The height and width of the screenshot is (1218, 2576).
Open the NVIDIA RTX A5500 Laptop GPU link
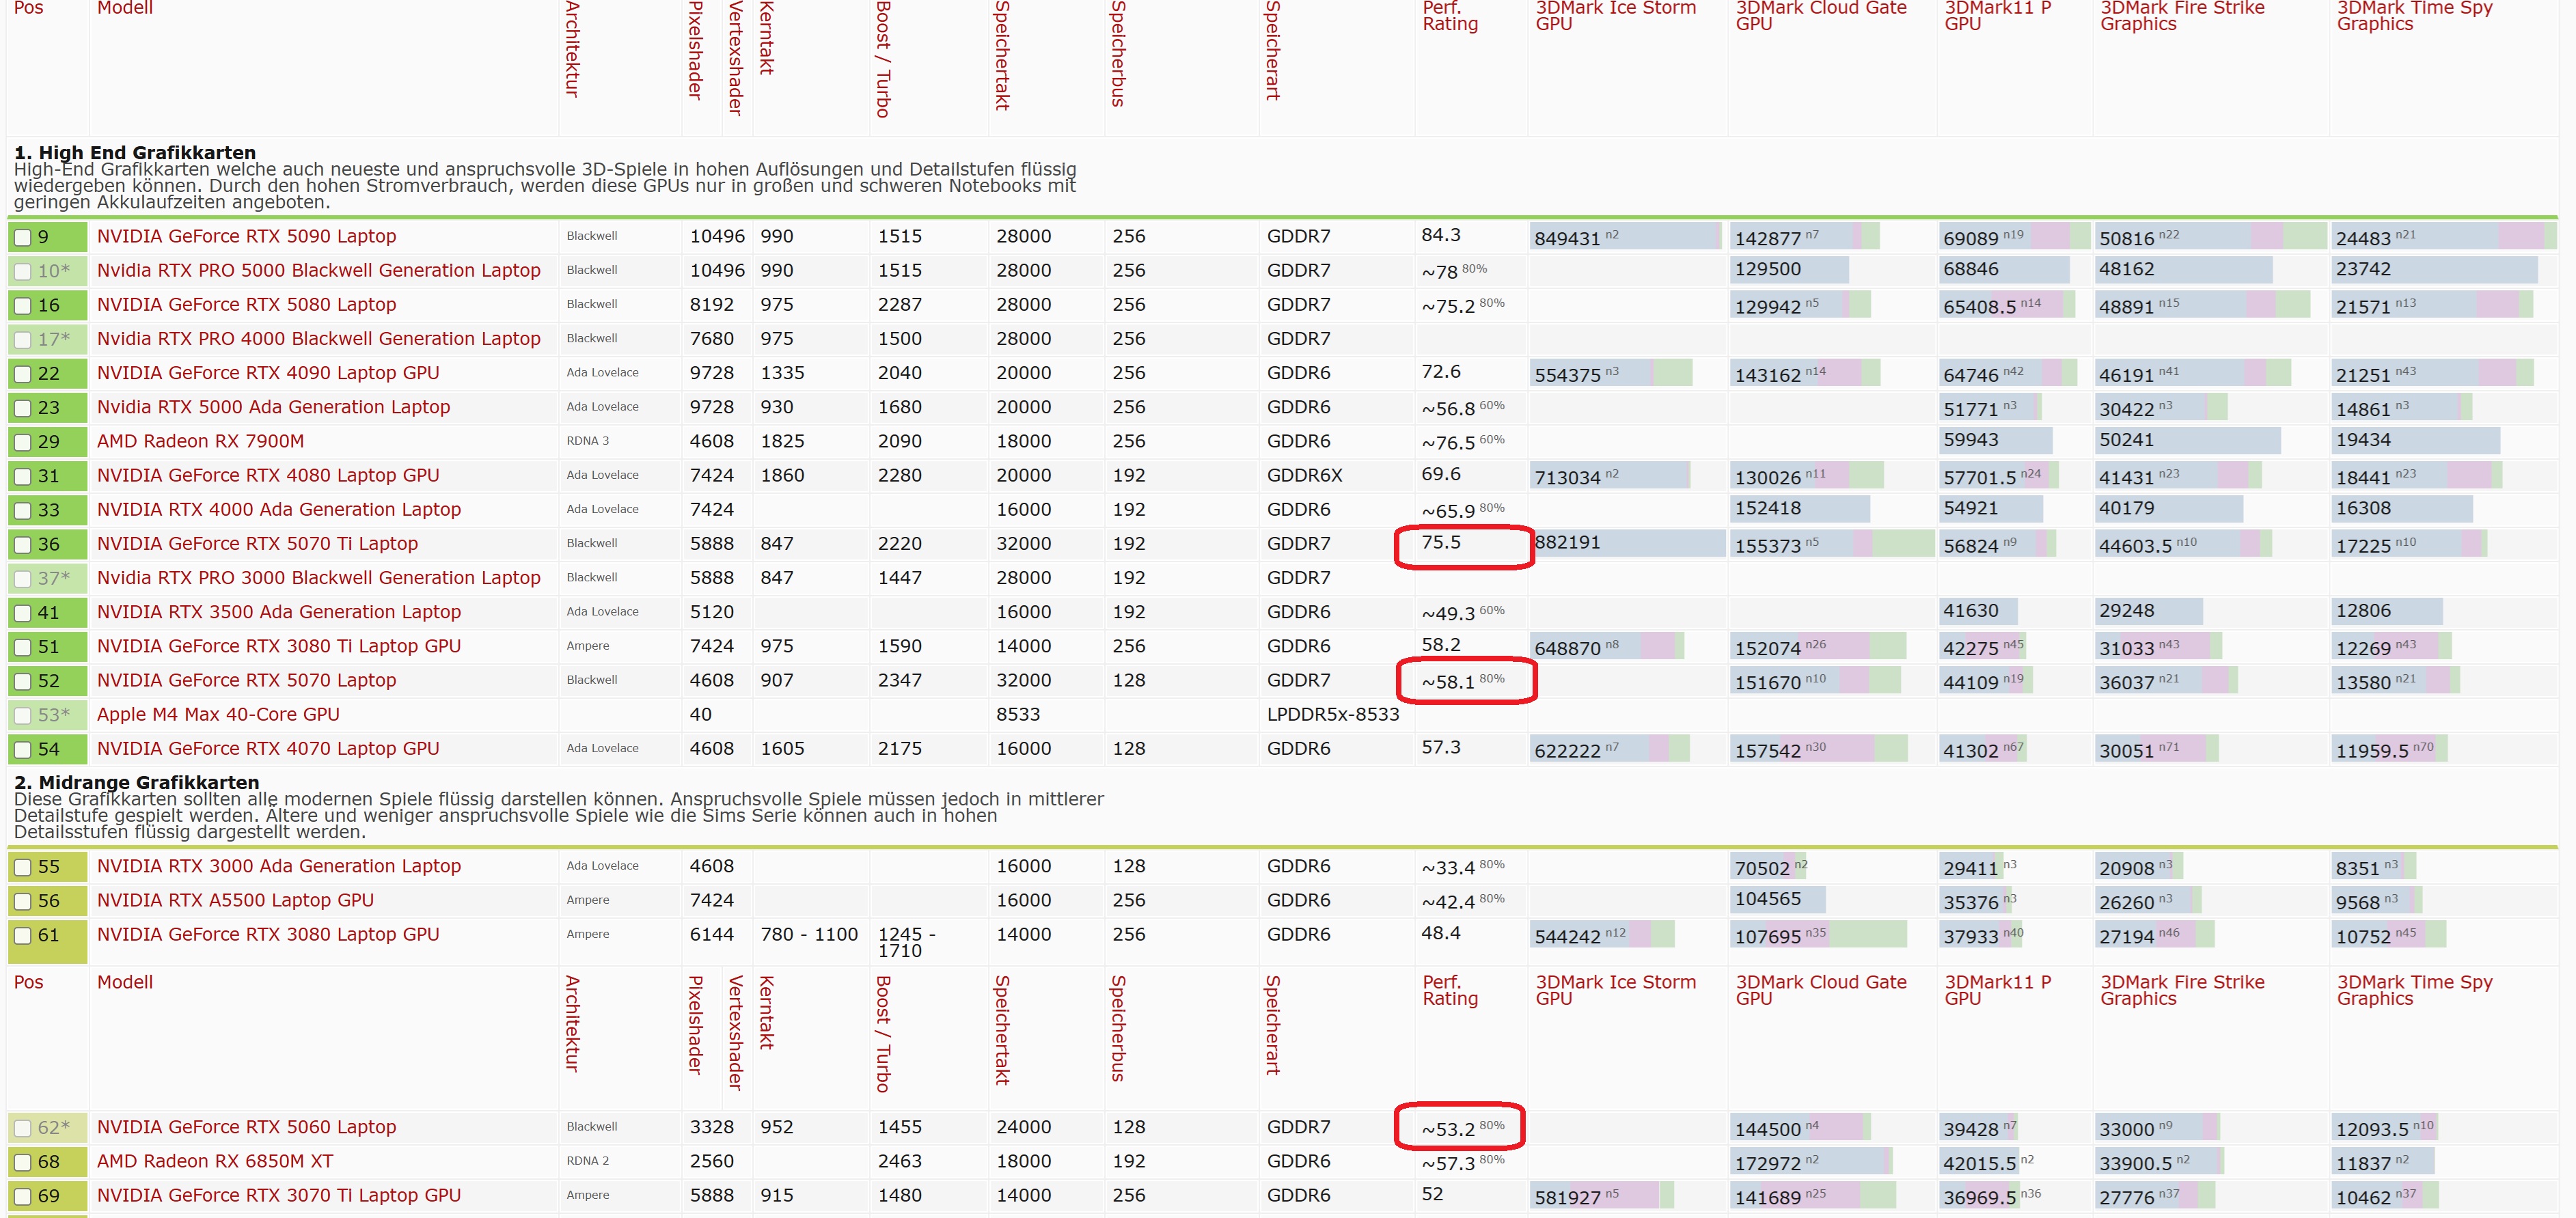(x=235, y=900)
